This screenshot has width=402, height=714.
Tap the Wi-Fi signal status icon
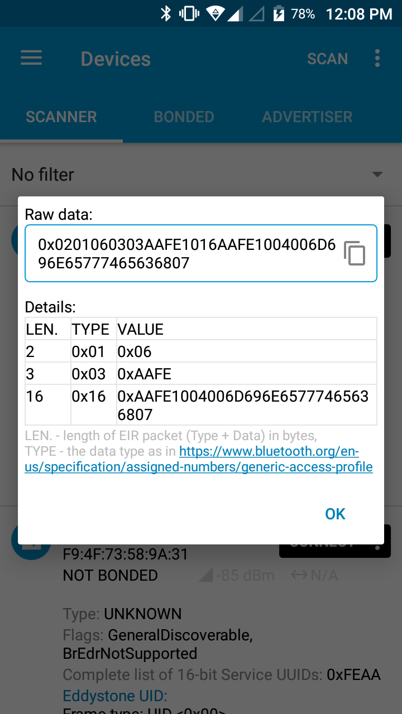(215, 14)
